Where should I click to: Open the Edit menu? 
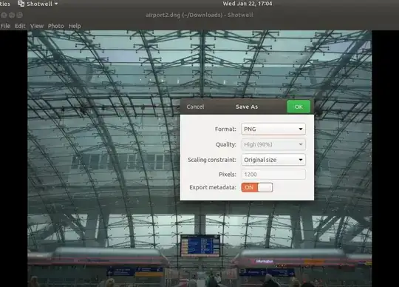click(x=20, y=26)
